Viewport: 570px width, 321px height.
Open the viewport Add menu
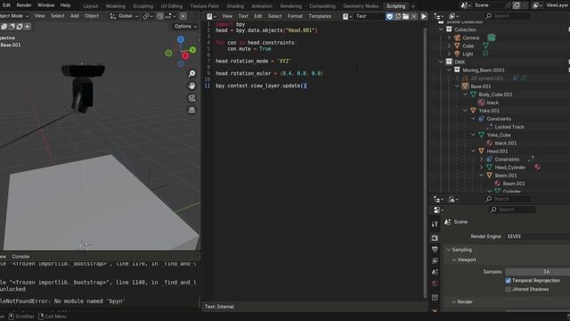75,16
